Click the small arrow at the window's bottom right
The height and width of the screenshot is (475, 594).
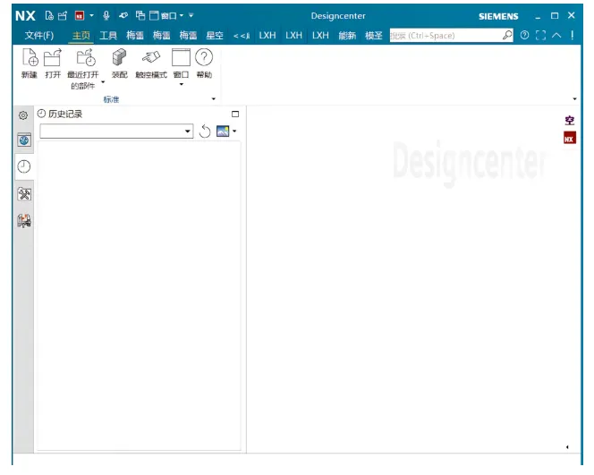(567, 447)
